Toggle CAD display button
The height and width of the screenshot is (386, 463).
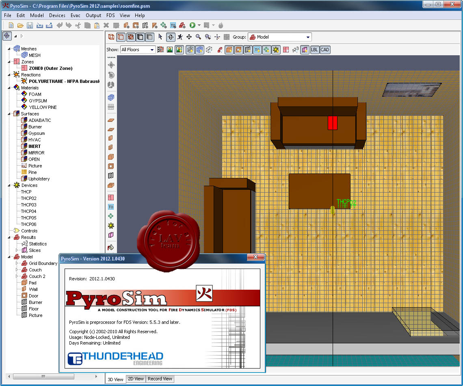pos(325,50)
